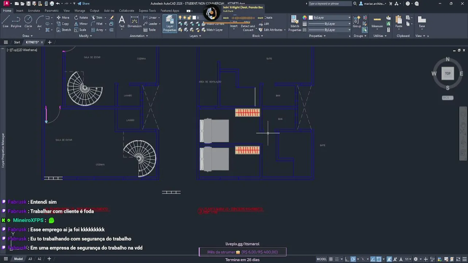This screenshot has width=468, height=263.
Task: Click the Paste clipboard button
Action: [x=399, y=22]
